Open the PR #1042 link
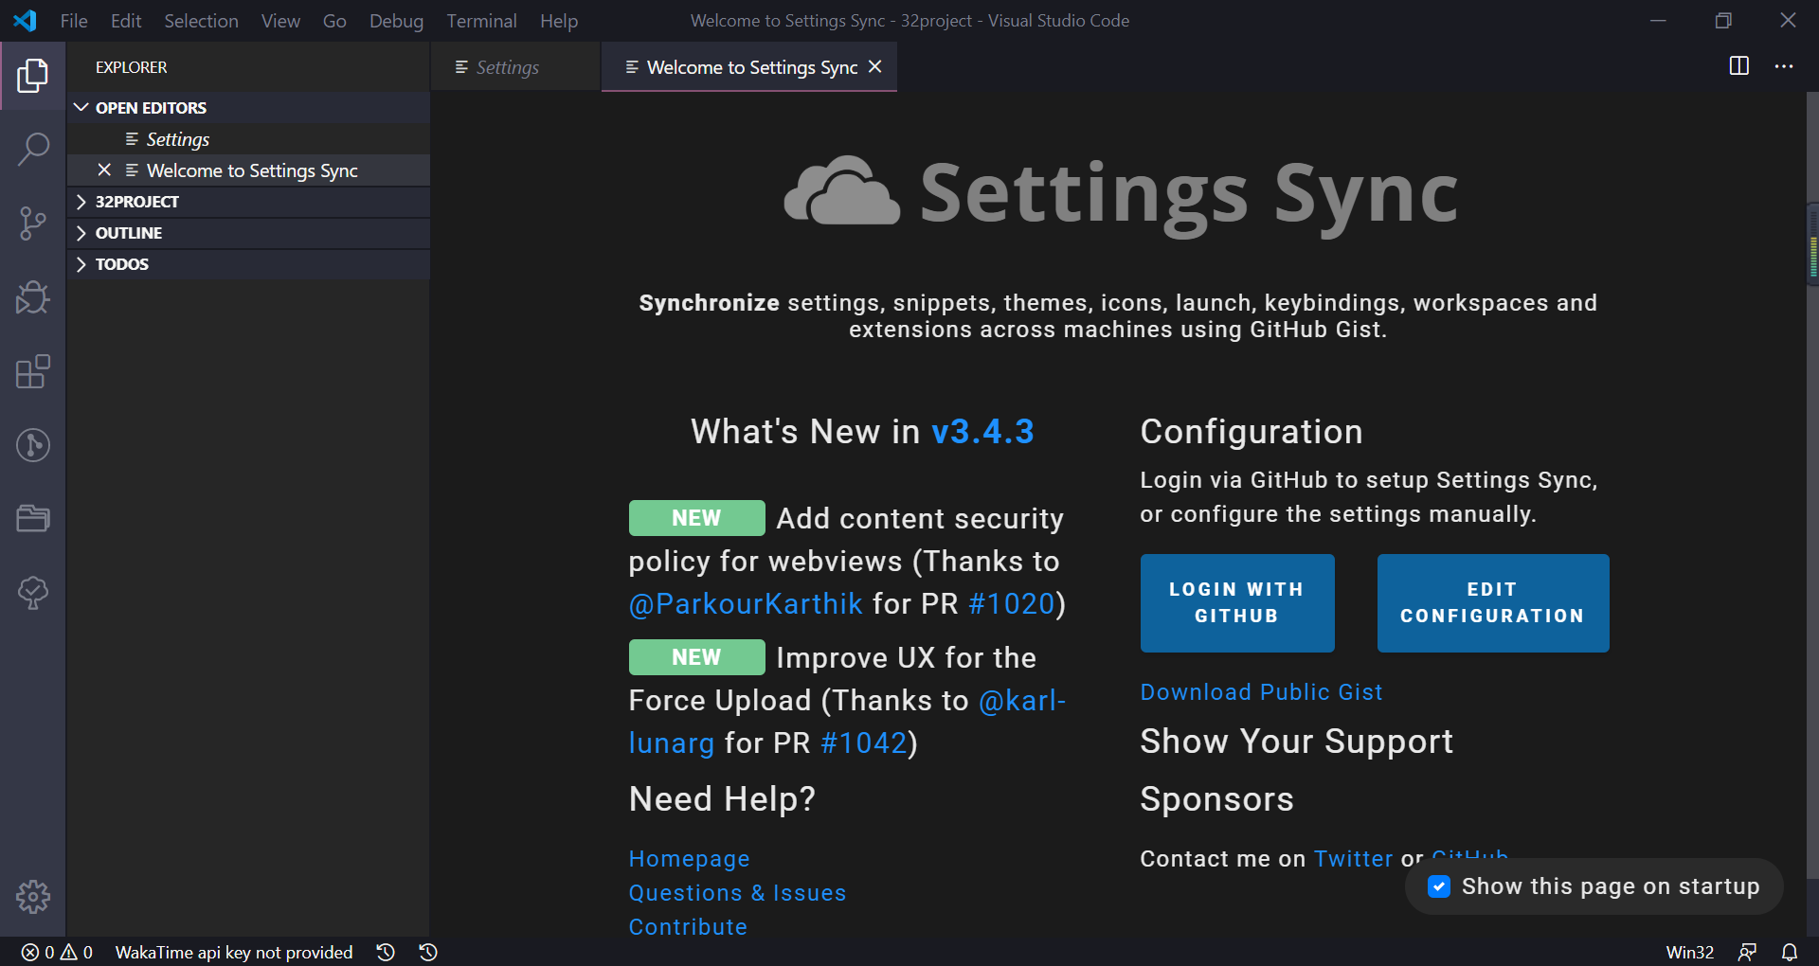The width and height of the screenshot is (1819, 966). point(864,742)
